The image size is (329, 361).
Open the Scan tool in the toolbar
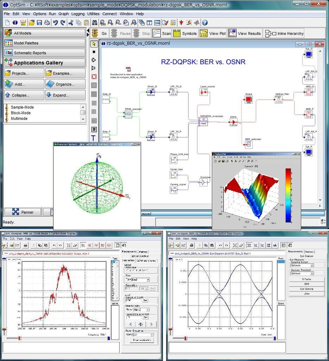click(x=161, y=33)
